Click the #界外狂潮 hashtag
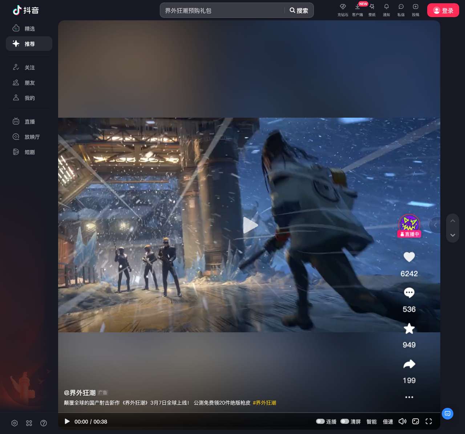Image resolution: width=465 pixels, height=434 pixels. 264,403
